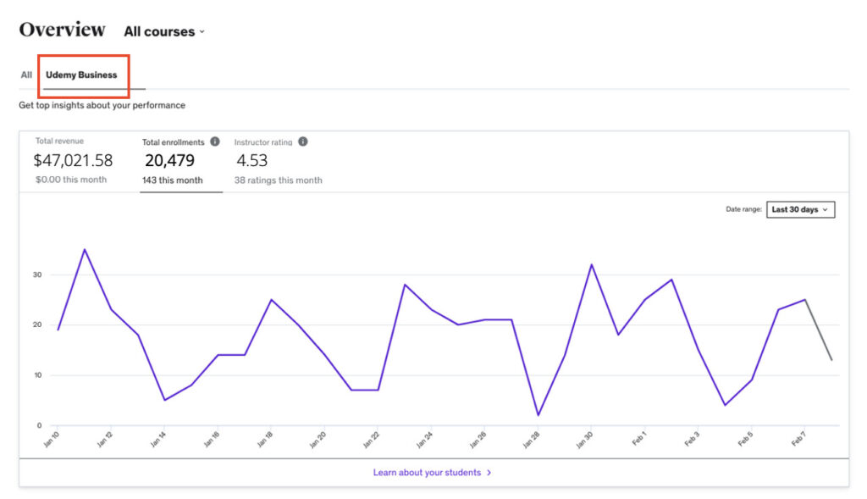Click the 4.53 rating value
The width and height of the screenshot is (867, 499).
point(252,160)
